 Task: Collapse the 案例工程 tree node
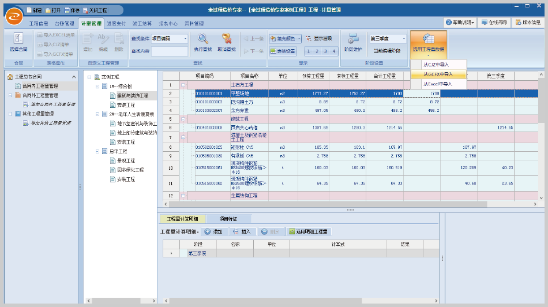[89, 77]
